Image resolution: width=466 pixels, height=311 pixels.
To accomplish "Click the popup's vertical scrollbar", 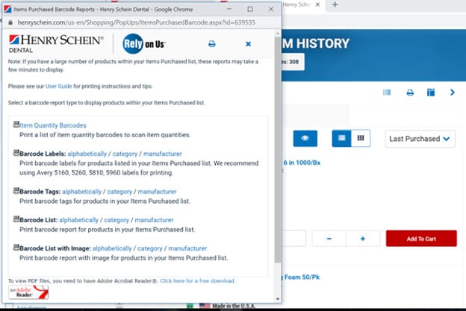I will pos(278,164).
